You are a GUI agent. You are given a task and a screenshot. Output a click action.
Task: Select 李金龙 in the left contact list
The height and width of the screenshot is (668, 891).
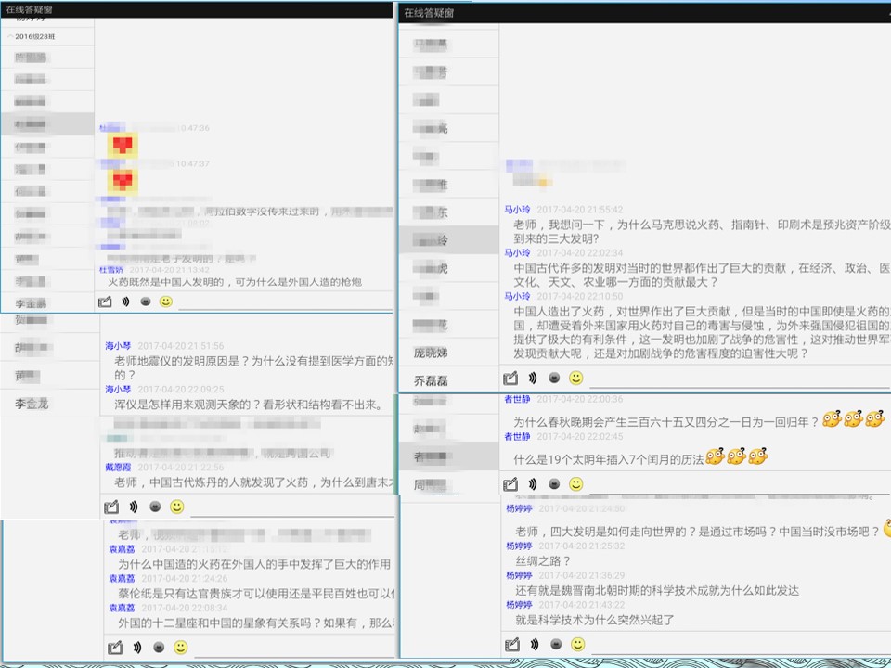tap(32, 404)
